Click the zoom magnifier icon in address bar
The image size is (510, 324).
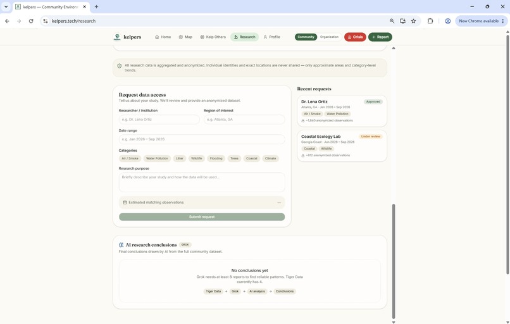click(x=392, y=21)
